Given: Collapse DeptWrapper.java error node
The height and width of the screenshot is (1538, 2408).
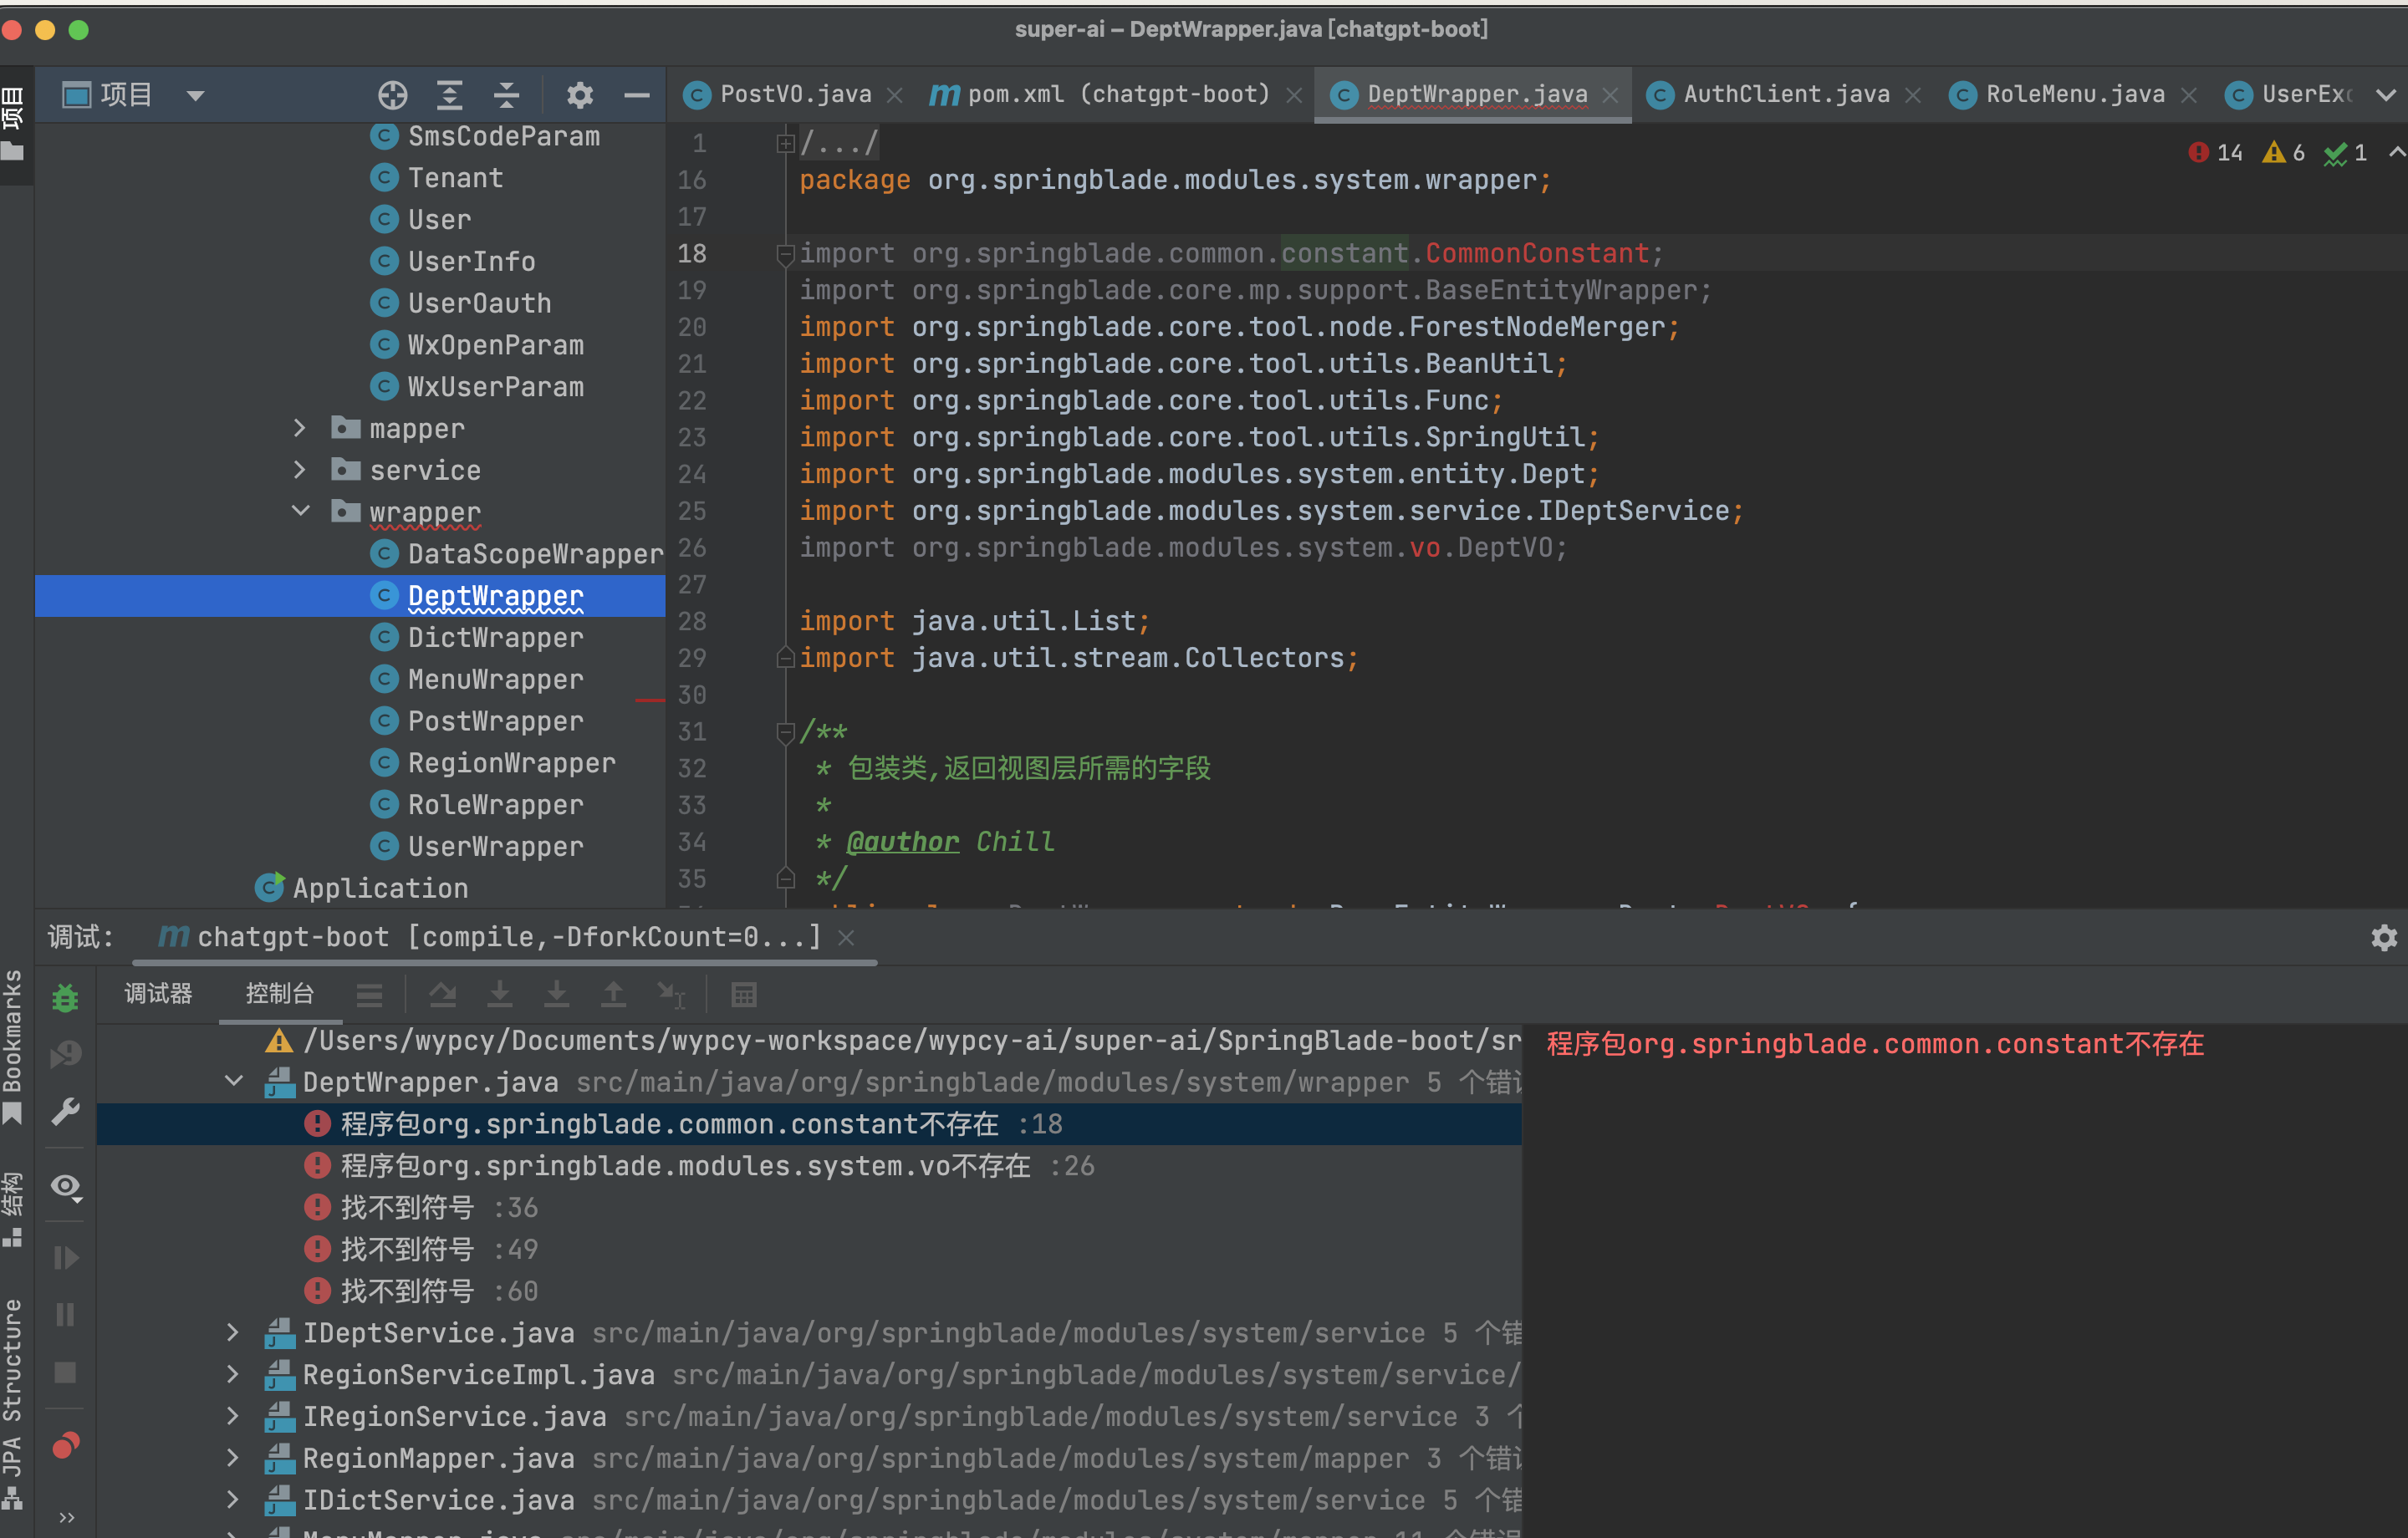Looking at the screenshot, I should coord(234,1081).
